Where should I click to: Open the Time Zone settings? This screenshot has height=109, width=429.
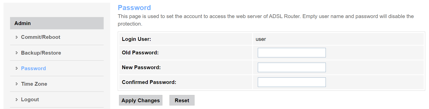click(34, 84)
